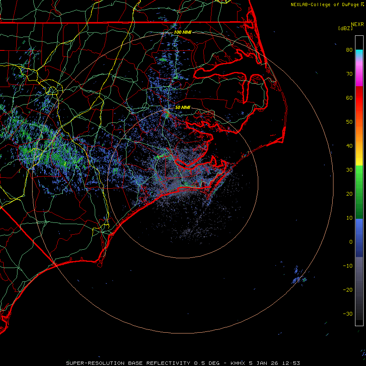The width and height of the screenshot is (366, 366).
Task: Click the 50 NMI range ring label
Action: 183,108
